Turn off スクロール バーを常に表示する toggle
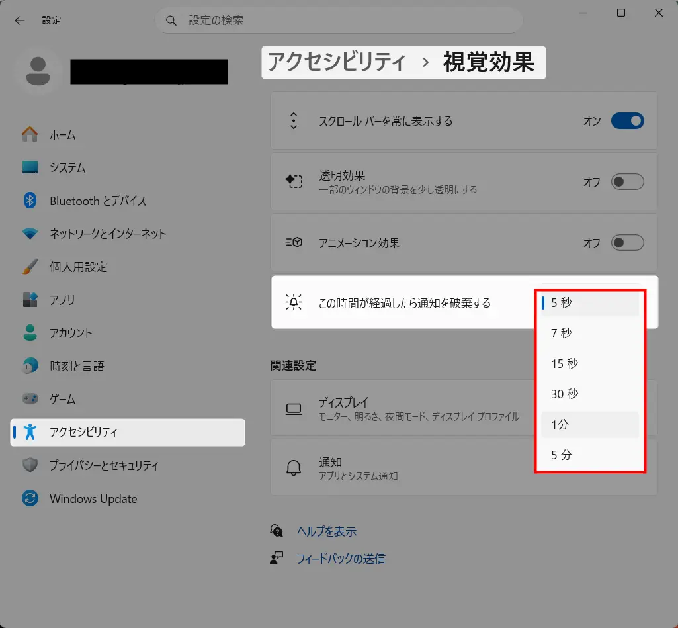The height and width of the screenshot is (628, 678). pyautogui.click(x=628, y=121)
